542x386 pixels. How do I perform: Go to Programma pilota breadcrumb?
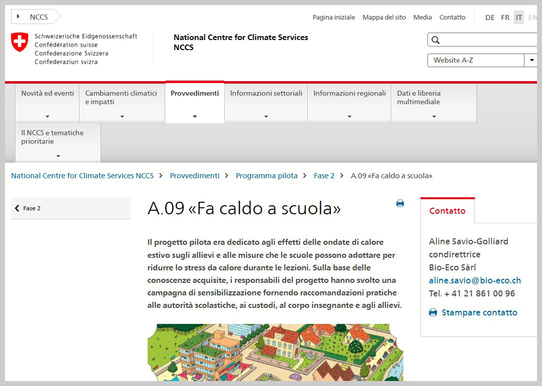tap(266, 176)
